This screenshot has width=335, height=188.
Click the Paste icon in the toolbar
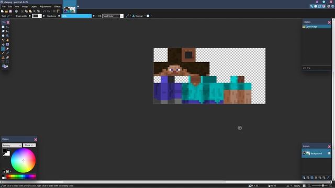[x=30, y=11]
